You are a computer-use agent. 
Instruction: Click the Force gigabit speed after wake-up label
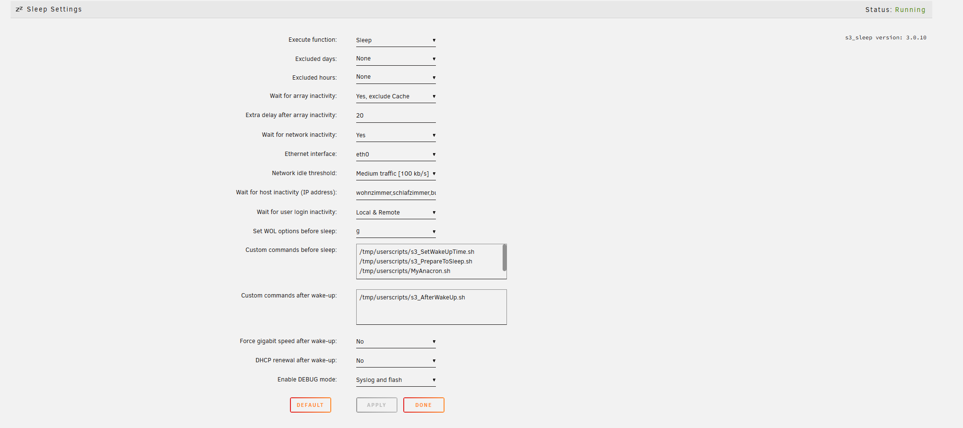point(288,341)
